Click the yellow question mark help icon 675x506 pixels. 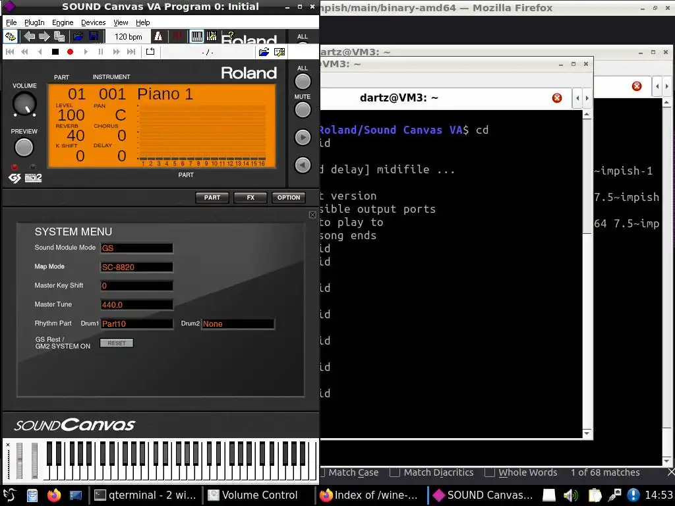click(231, 36)
